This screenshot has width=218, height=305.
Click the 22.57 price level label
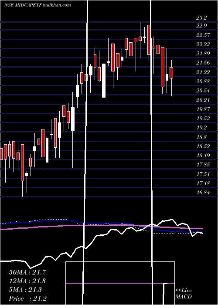[203, 35]
